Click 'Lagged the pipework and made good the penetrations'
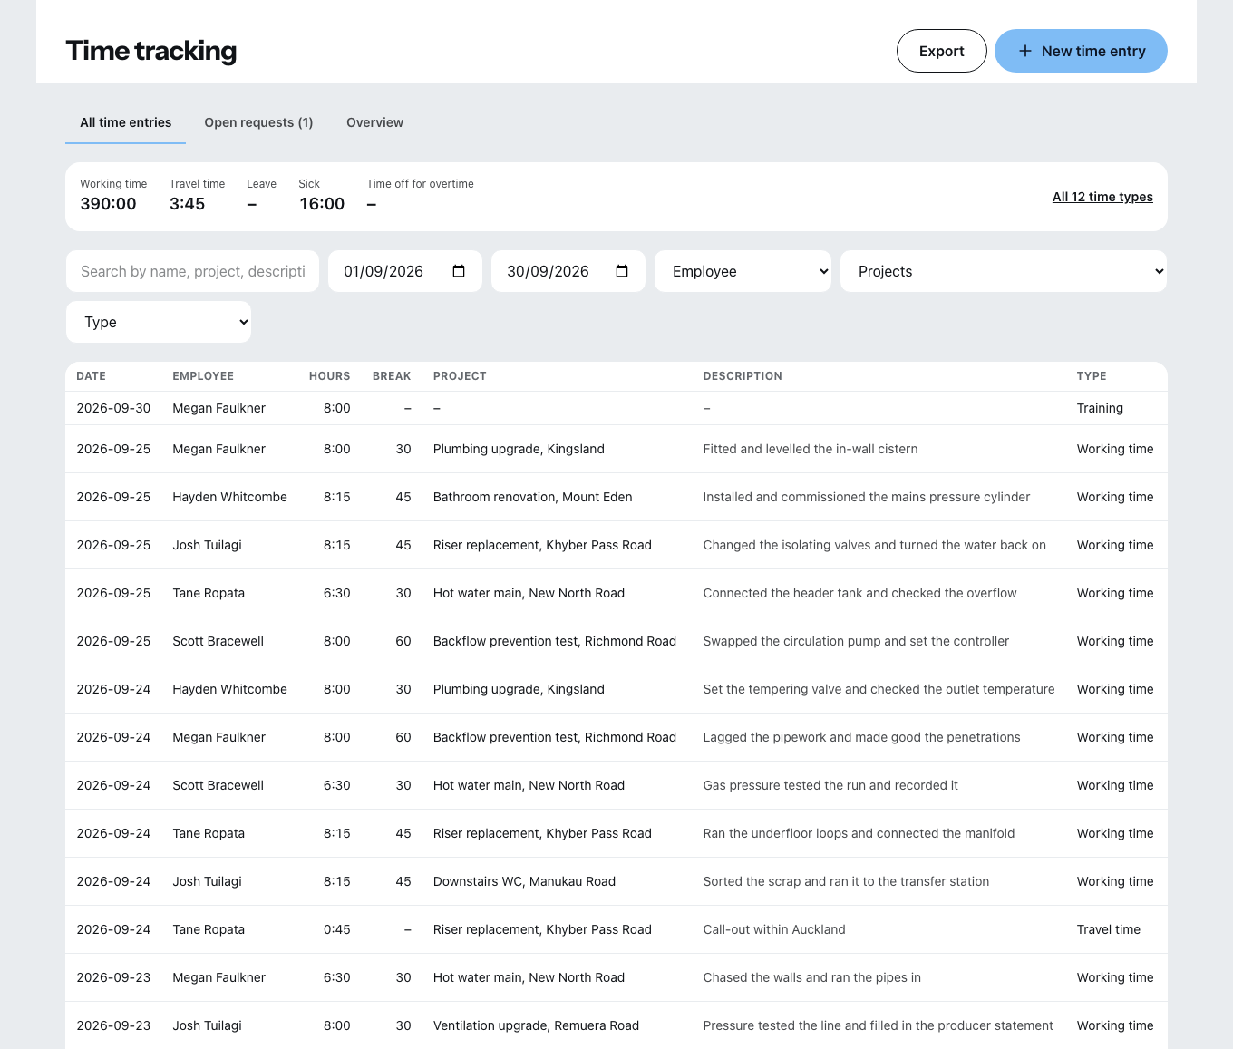1233x1049 pixels. click(x=861, y=737)
